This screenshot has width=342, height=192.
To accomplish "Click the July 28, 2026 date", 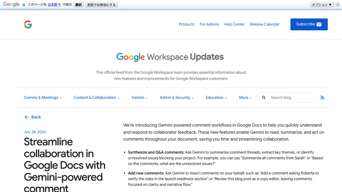I will click(x=35, y=132).
